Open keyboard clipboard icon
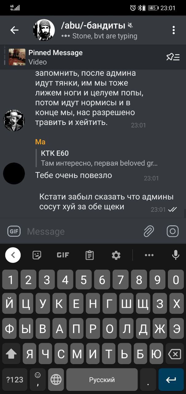This screenshot has height=394, width=186. (x=90, y=255)
